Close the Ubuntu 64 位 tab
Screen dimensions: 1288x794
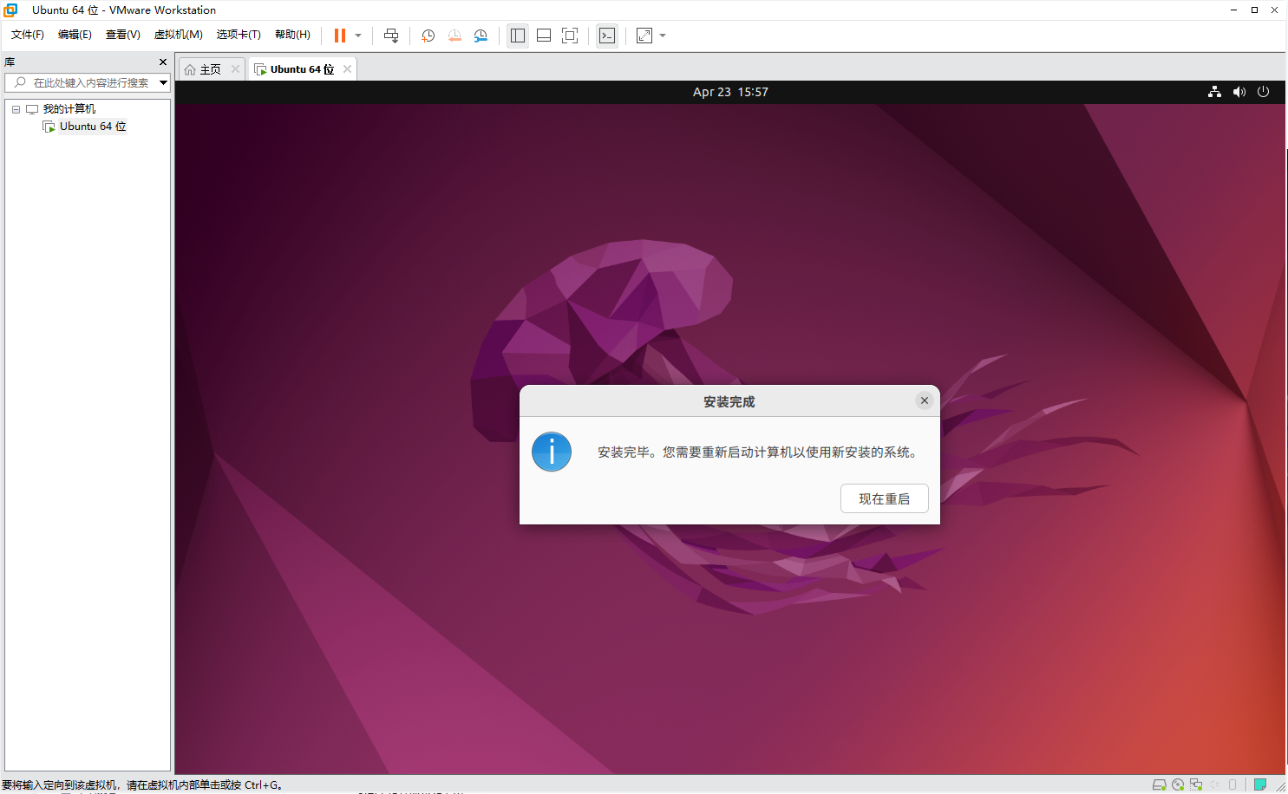[347, 69]
